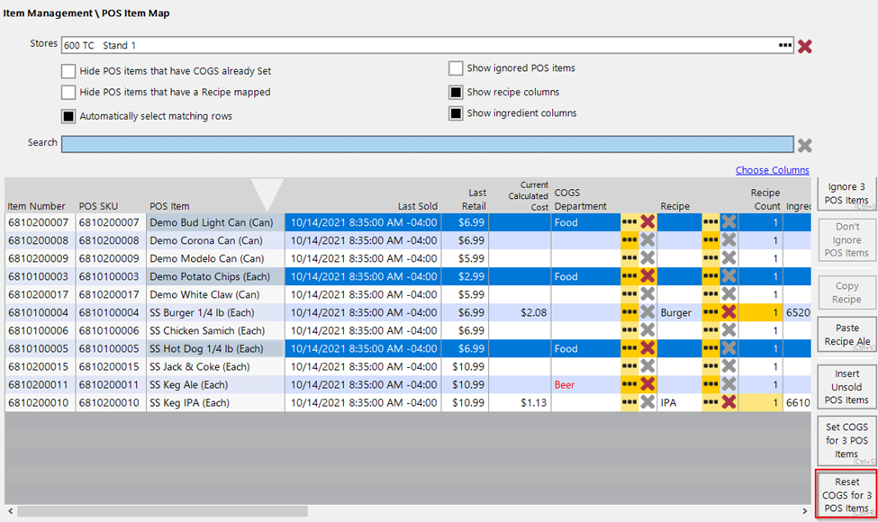
Task: Sort by the Item Number column header
Action: (x=36, y=206)
